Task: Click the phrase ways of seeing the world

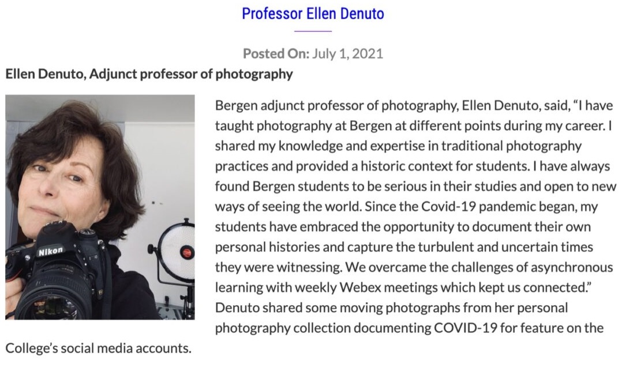Action: pos(288,207)
